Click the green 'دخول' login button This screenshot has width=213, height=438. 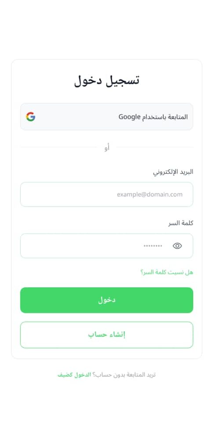click(106, 300)
